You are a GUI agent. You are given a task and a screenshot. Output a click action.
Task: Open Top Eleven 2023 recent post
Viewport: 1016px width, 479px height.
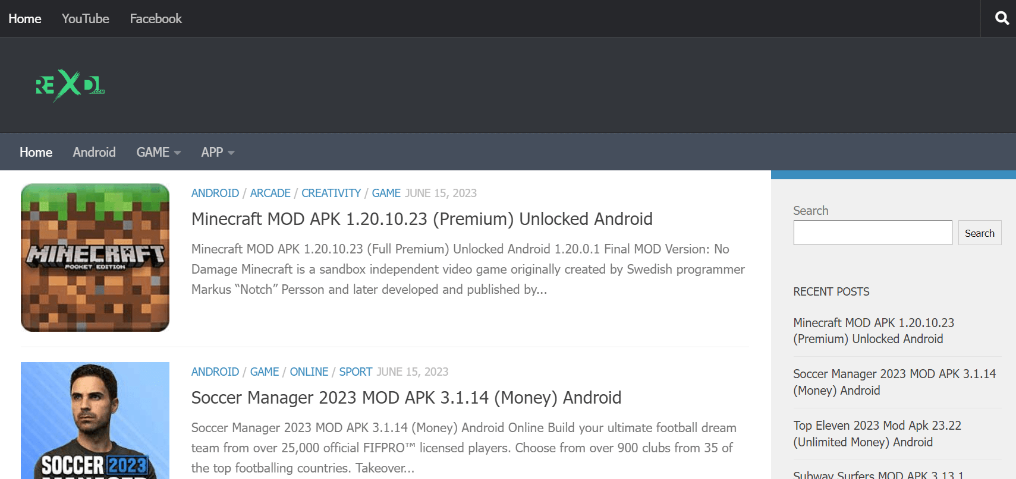point(877,434)
